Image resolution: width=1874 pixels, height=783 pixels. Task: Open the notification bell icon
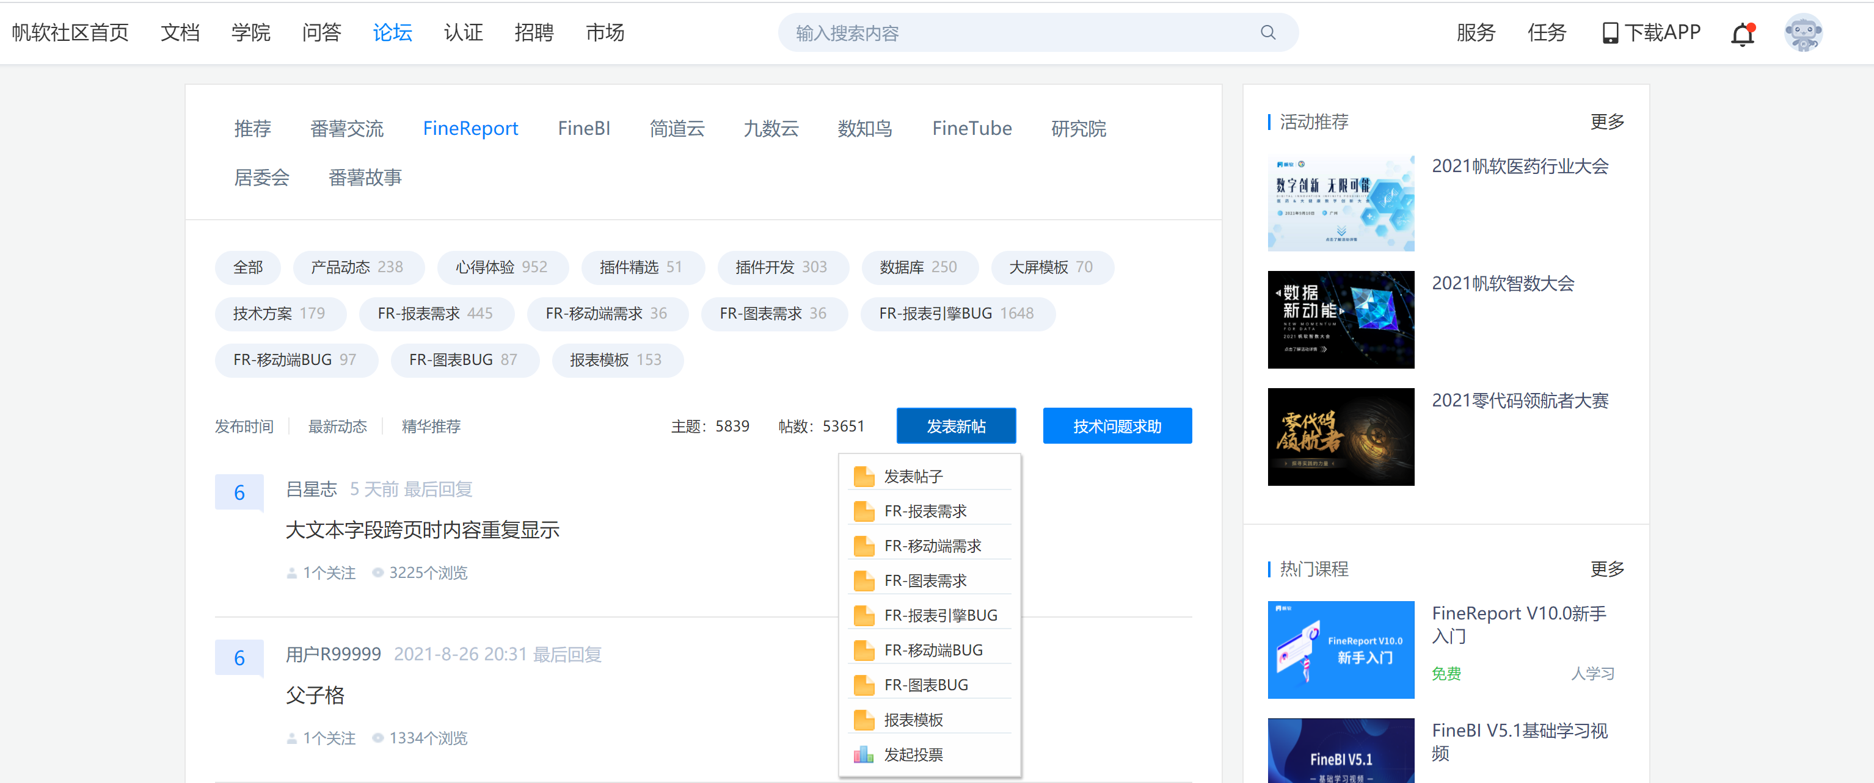tap(1741, 34)
